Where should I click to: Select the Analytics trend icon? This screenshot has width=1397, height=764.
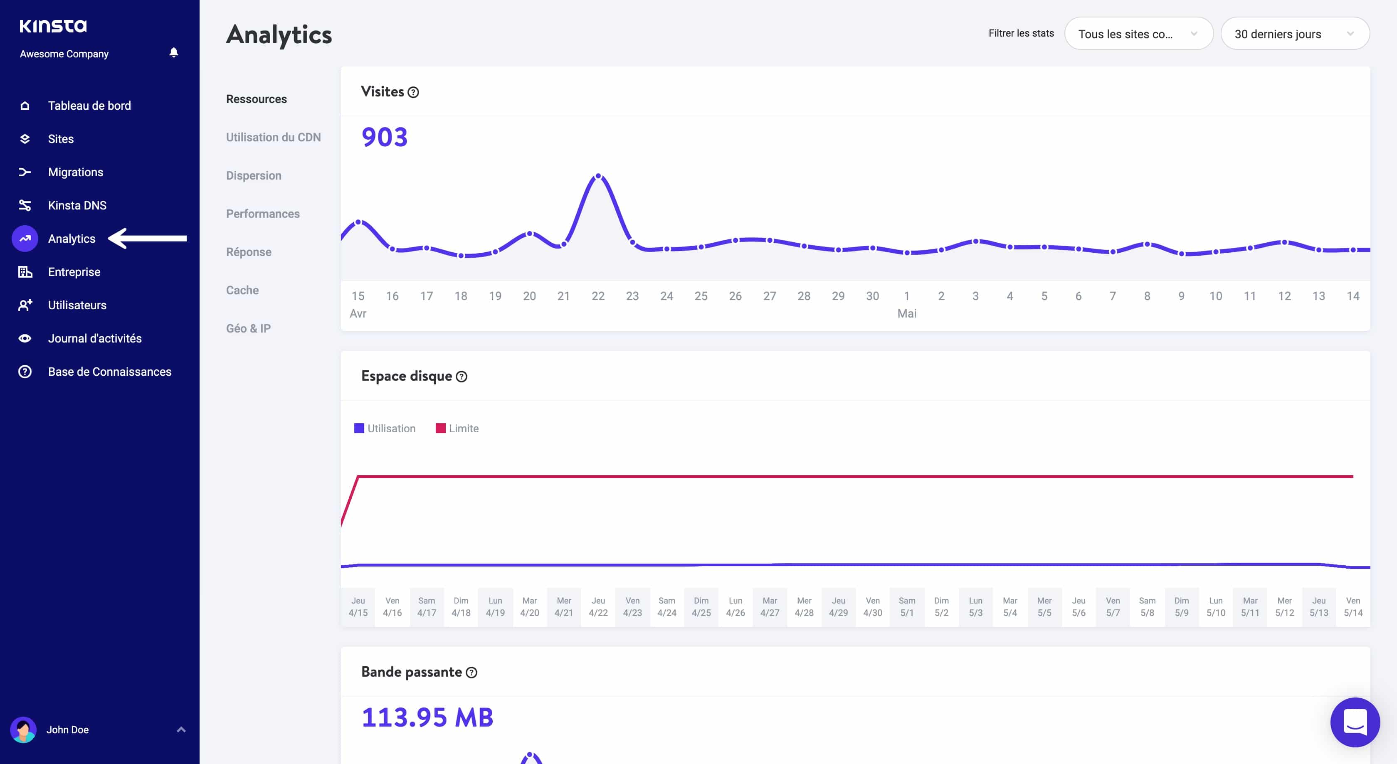pos(25,239)
